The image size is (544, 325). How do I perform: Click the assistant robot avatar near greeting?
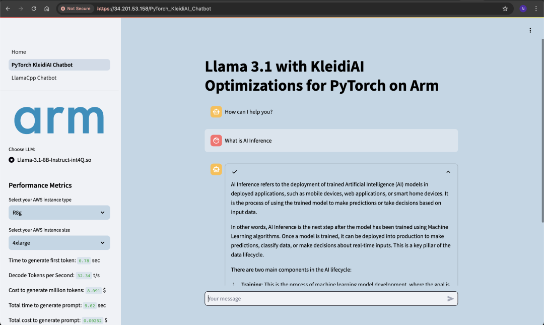pyautogui.click(x=216, y=112)
